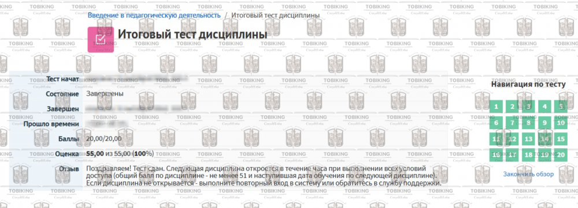
Task: Click the 'Отзыв' row label
Action: tap(69, 169)
